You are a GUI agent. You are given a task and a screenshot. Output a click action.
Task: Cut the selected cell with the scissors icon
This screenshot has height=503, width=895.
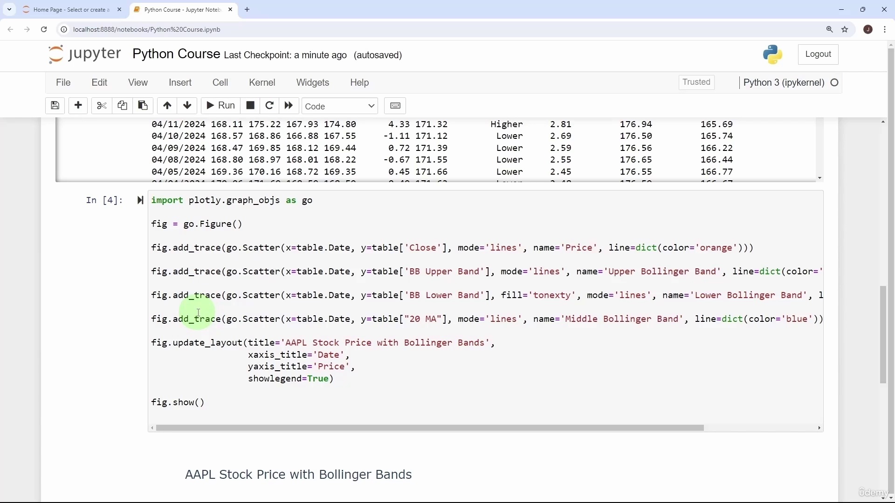pyautogui.click(x=102, y=106)
